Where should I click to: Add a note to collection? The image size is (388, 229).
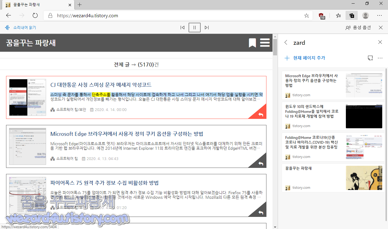click(x=370, y=58)
